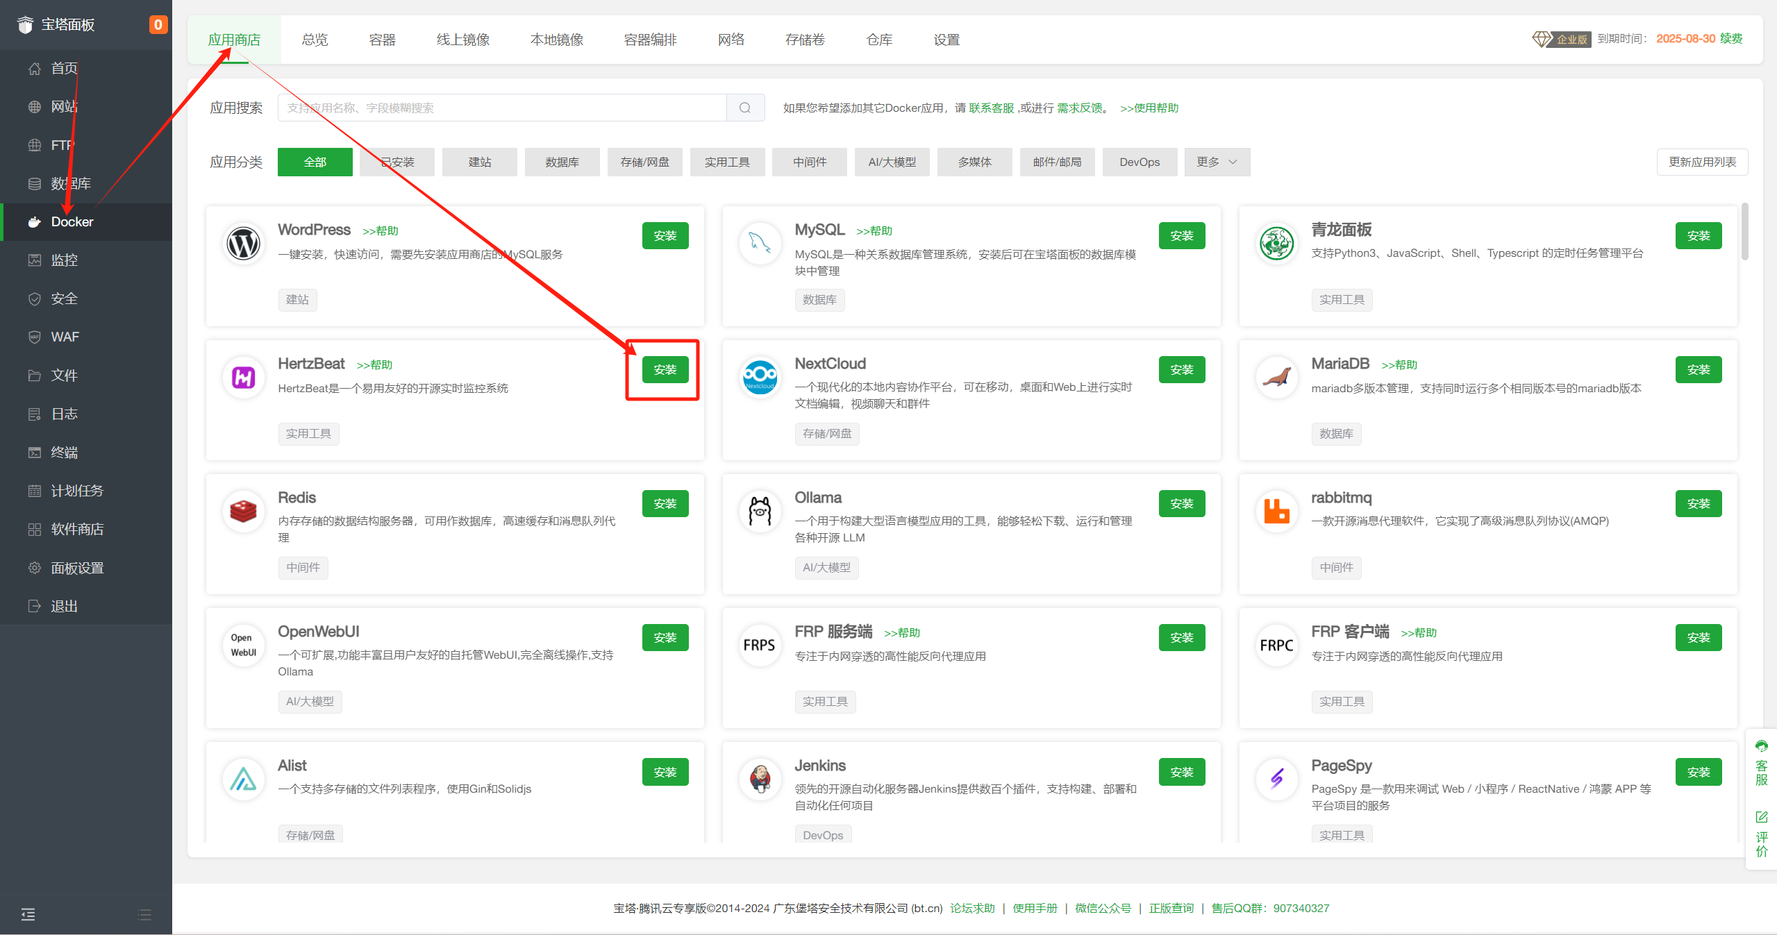Open the 评价 feedback widget
The width and height of the screenshot is (1777, 935).
[x=1762, y=834]
